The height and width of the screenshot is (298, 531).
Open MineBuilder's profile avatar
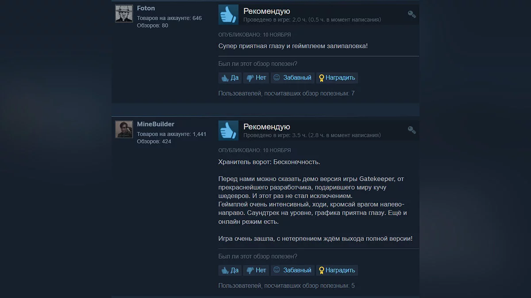tap(124, 129)
